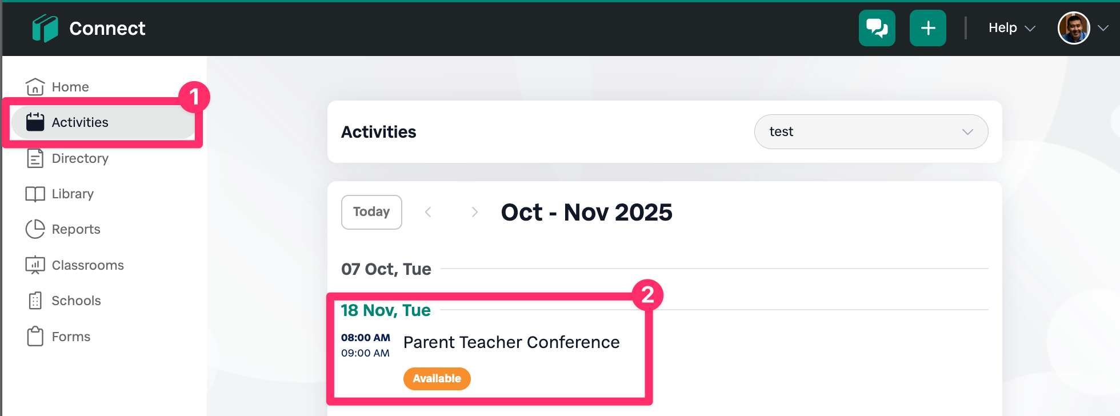Click the Today button

(371, 212)
